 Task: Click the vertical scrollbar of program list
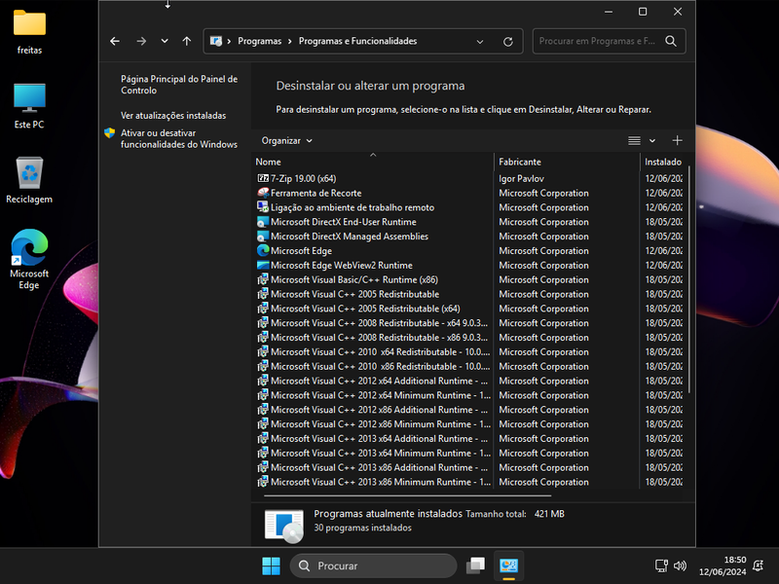(x=689, y=280)
